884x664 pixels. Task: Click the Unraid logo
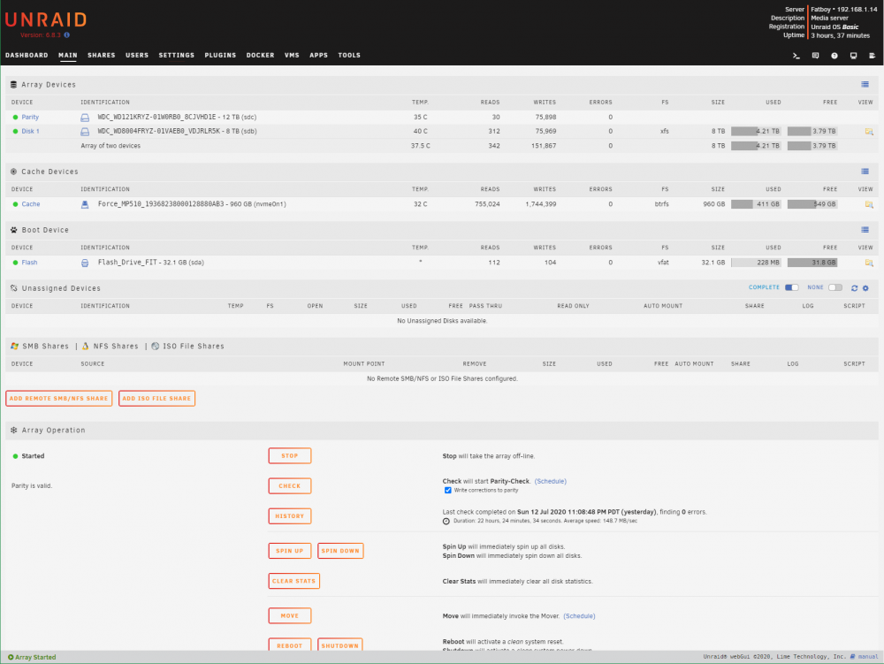[x=46, y=19]
